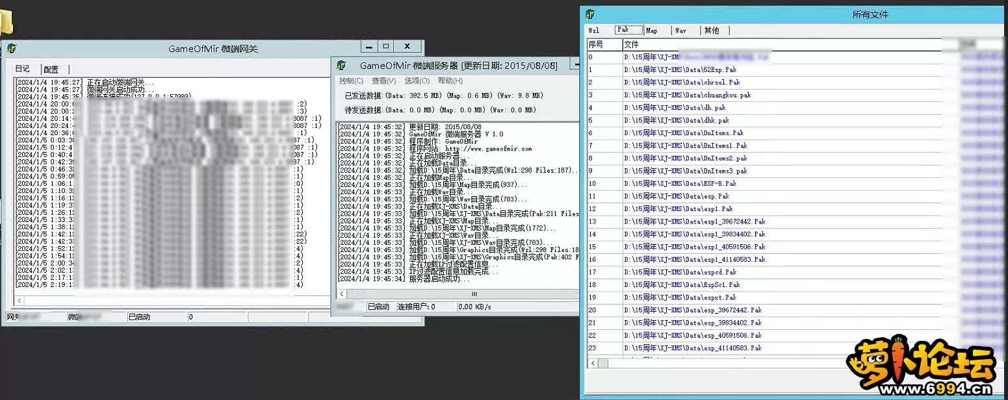Select the DnItems.Pak file row

pyautogui.click(x=764, y=133)
